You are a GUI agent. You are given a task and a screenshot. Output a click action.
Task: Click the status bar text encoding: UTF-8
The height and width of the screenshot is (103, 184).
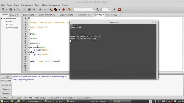point(55,98)
